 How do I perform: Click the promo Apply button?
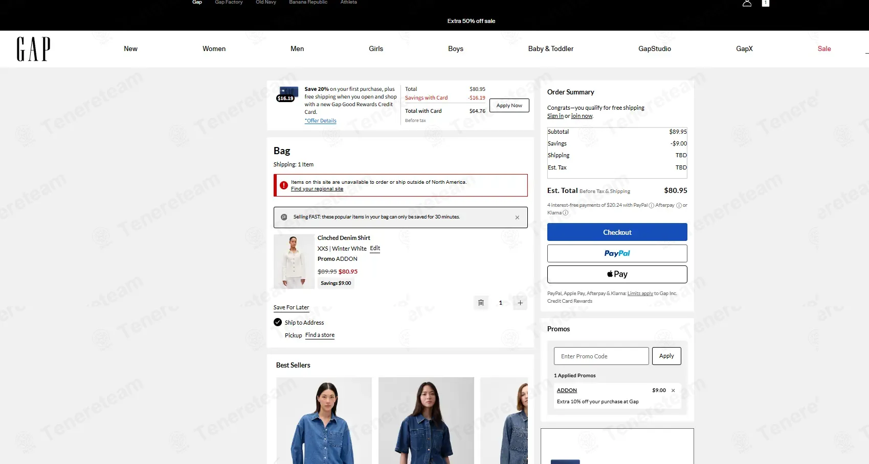pyautogui.click(x=666, y=356)
